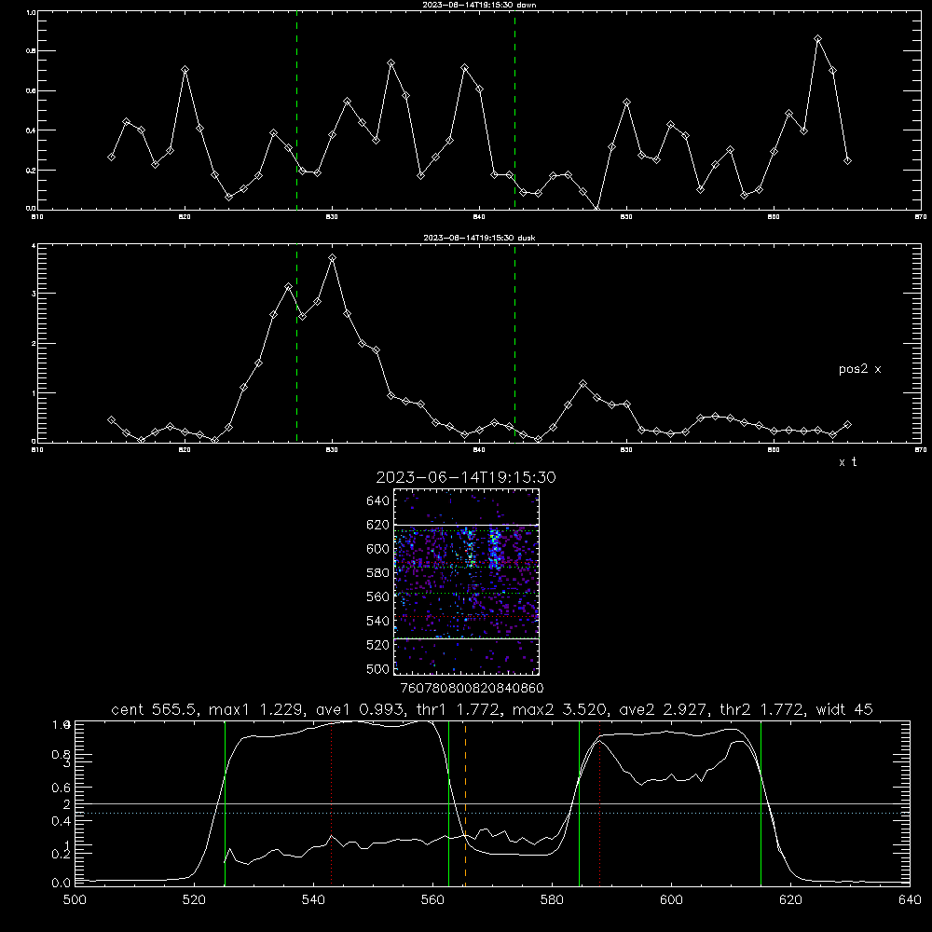
Task: Click 'max2 3.520' in the stats line
Action: 560,709
